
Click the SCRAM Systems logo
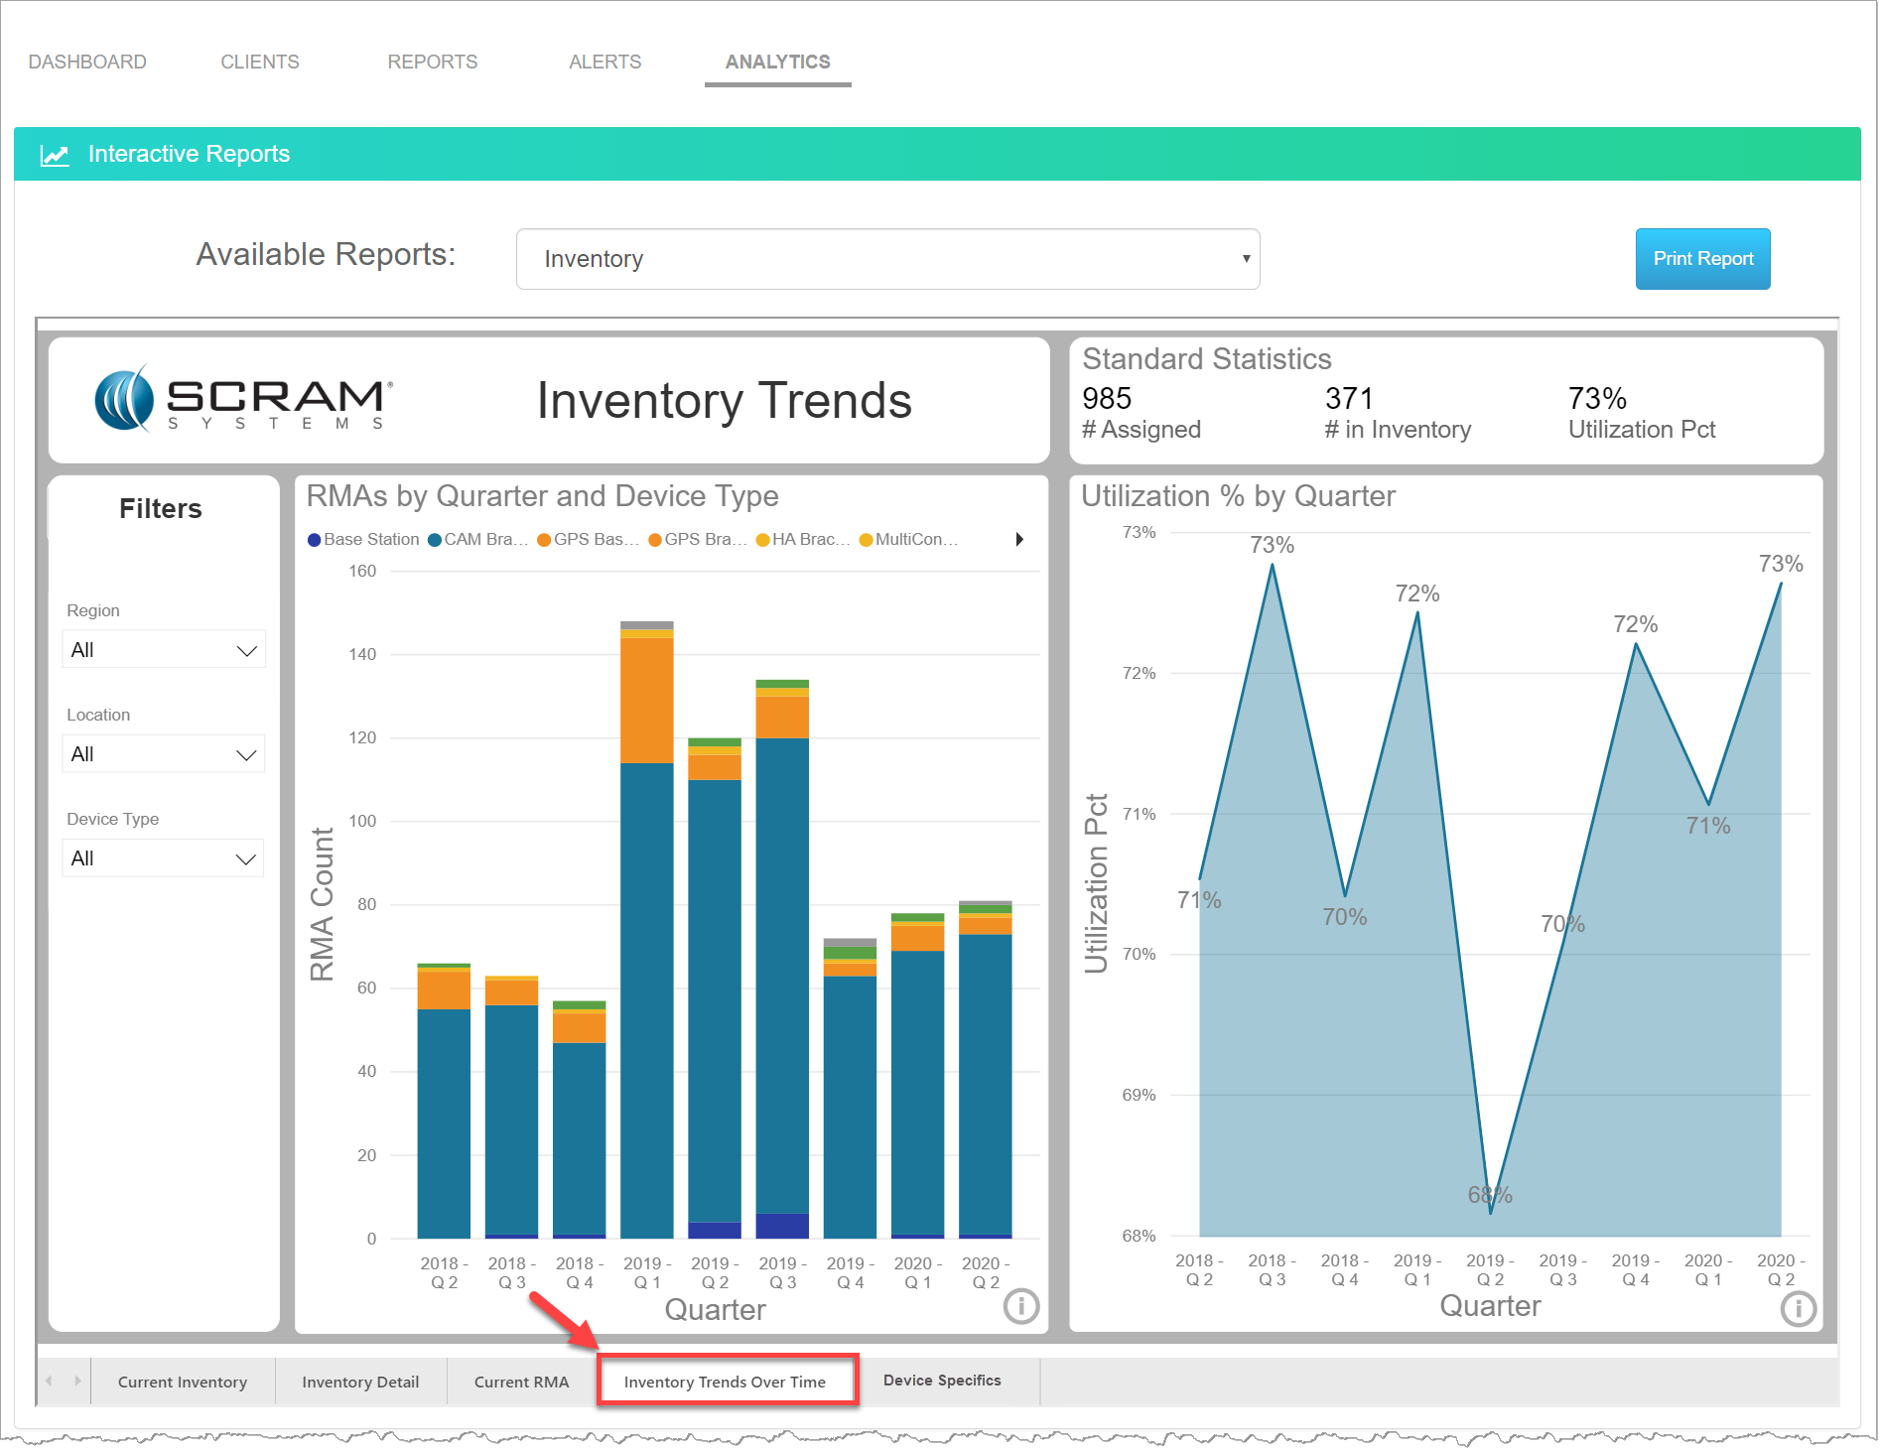click(243, 400)
